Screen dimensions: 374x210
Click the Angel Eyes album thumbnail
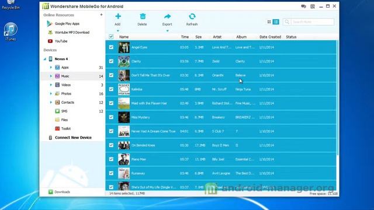click(124, 47)
